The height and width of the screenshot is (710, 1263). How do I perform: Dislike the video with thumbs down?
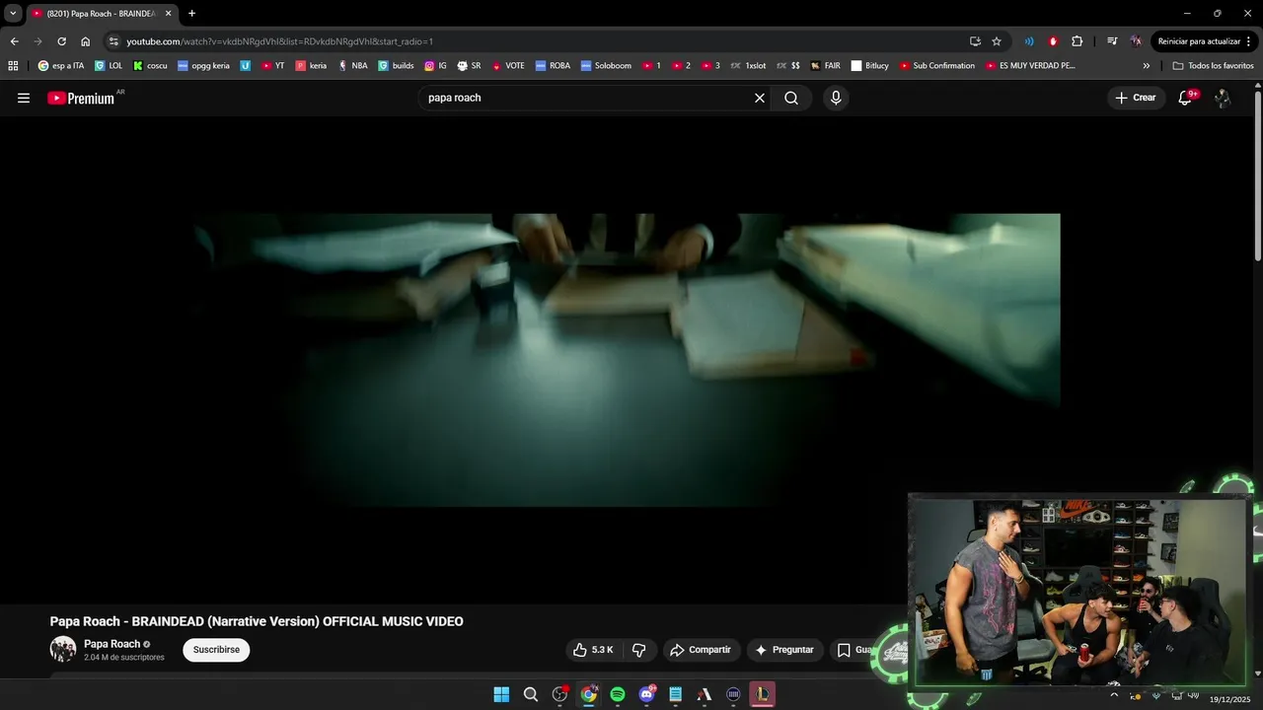[x=638, y=650]
